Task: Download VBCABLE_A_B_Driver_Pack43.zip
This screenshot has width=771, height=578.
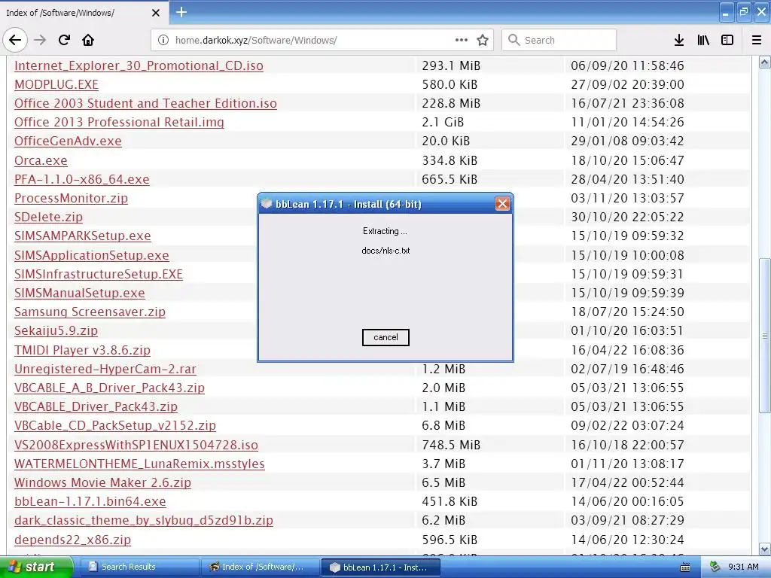Action: pos(109,388)
